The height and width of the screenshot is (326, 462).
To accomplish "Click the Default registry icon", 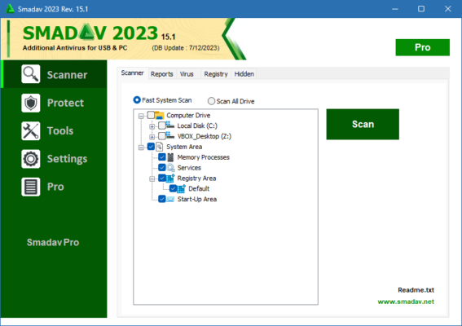I will point(181,188).
